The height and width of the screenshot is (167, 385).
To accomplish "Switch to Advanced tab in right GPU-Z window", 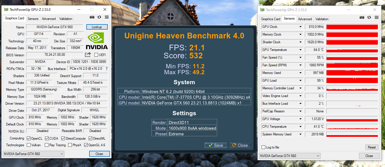I will (305, 19).
